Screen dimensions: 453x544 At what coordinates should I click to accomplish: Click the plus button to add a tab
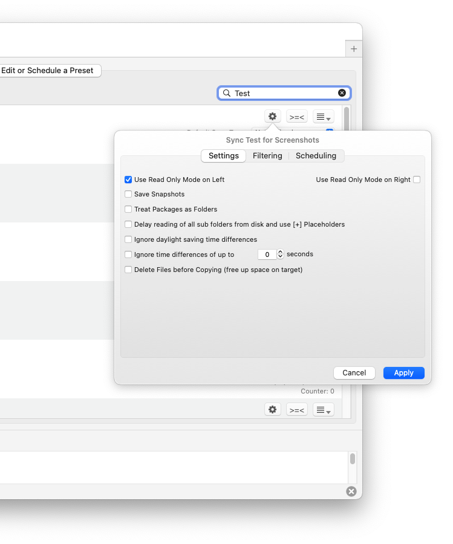pyautogui.click(x=354, y=49)
